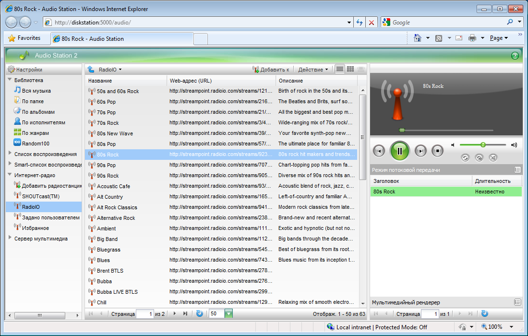Click the sidebar horizontal scrollbar
This screenshot has width=528, height=336.
pyautogui.click(x=40, y=315)
